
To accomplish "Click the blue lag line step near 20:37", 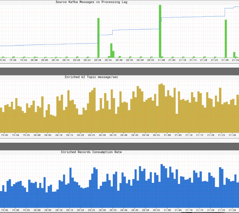I will [112, 32].
